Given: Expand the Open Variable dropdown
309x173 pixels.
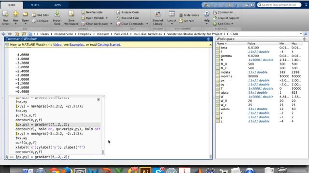Looking at the screenshot, I should (x=107, y=18).
